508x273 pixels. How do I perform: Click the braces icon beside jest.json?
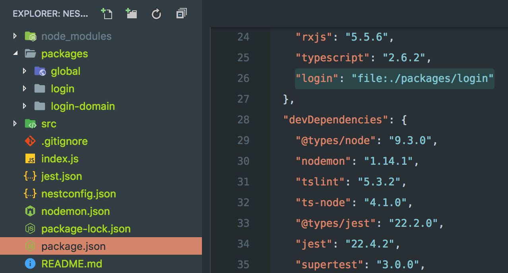point(30,176)
